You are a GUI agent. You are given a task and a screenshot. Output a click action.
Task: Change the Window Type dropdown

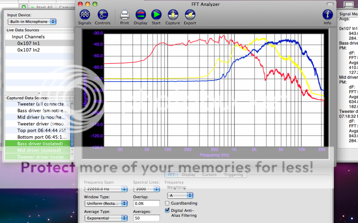point(106,203)
